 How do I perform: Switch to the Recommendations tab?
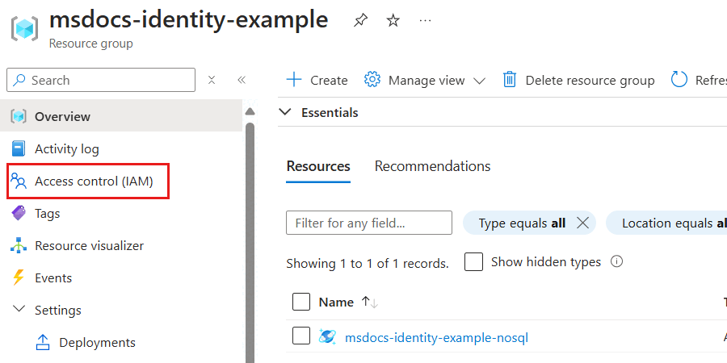[432, 166]
